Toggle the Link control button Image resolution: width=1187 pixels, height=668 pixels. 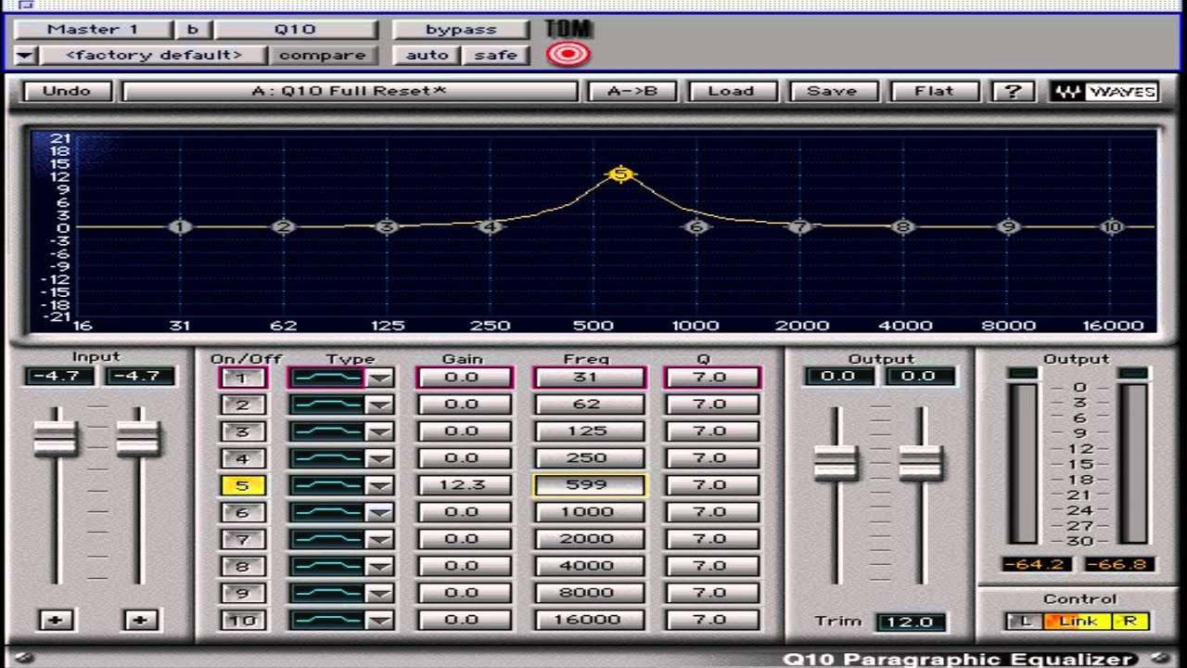click(1078, 622)
